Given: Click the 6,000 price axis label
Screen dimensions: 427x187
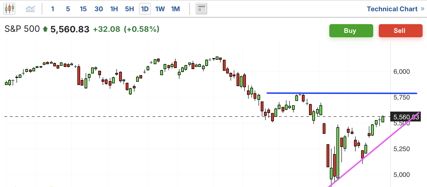Looking at the screenshot, I should (402, 72).
